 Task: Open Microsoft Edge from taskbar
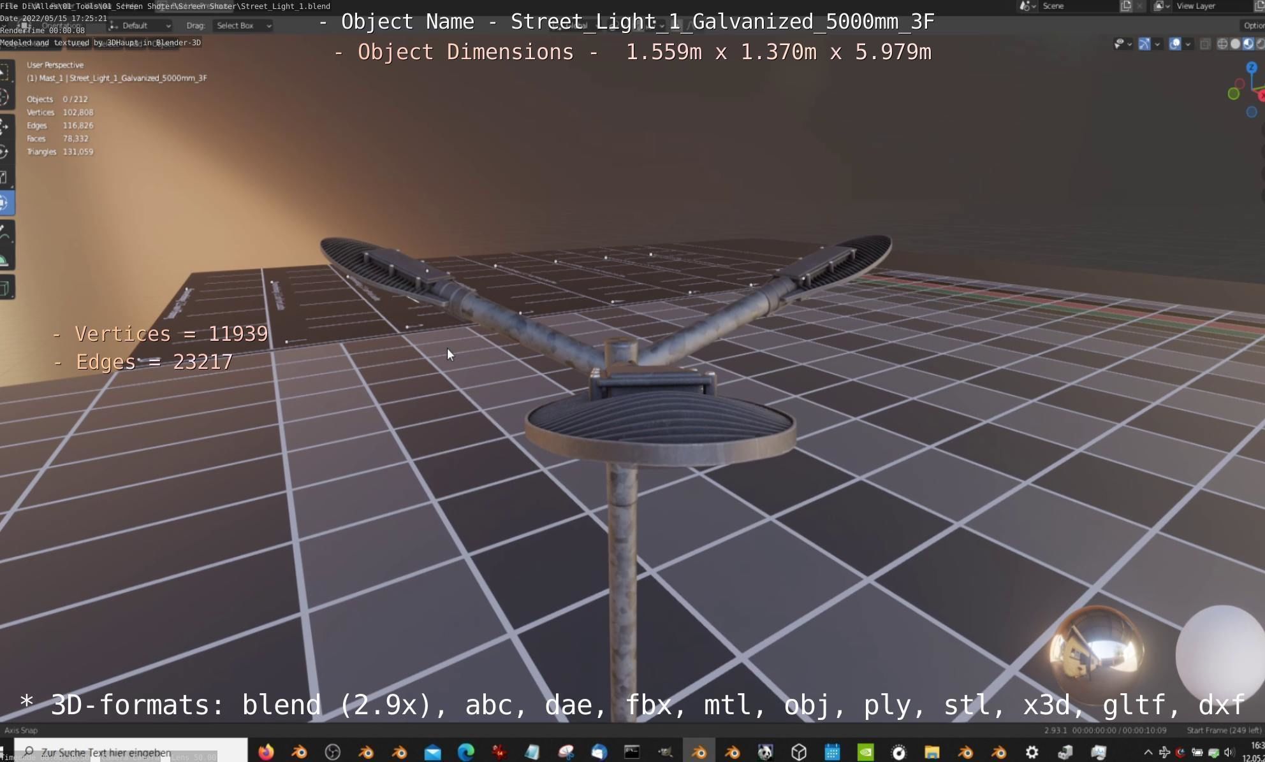click(466, 752)
